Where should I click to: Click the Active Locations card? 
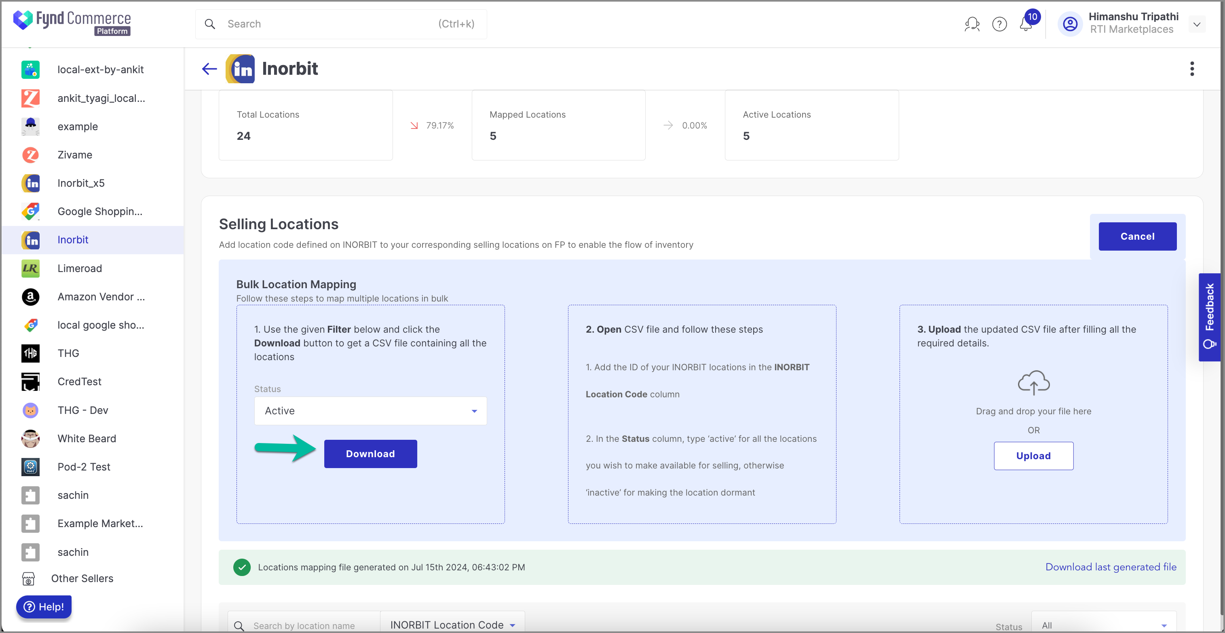(x=811, y=125)
